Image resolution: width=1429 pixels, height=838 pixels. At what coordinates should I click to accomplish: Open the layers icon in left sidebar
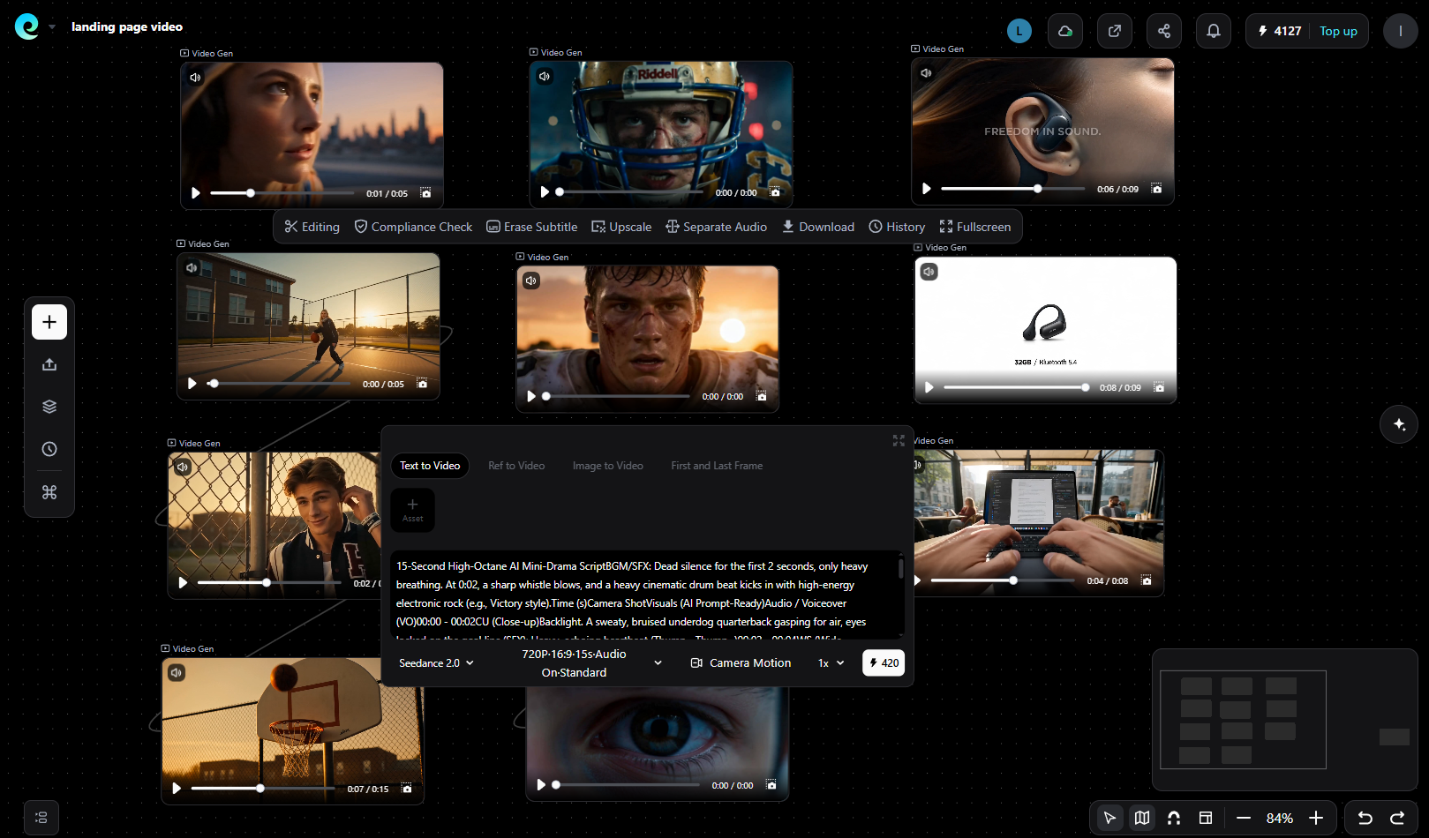click(x=49, y=407)
